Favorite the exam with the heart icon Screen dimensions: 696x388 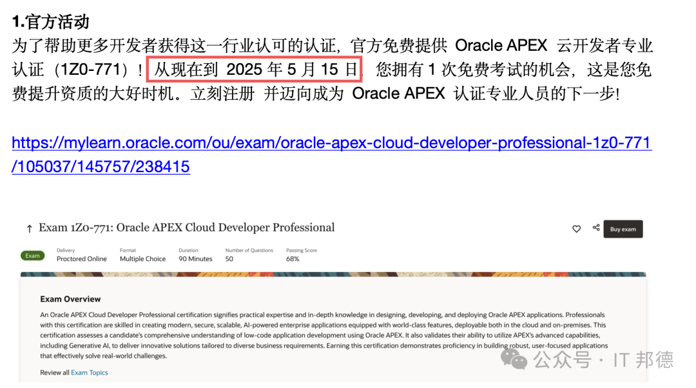[576, 229]
